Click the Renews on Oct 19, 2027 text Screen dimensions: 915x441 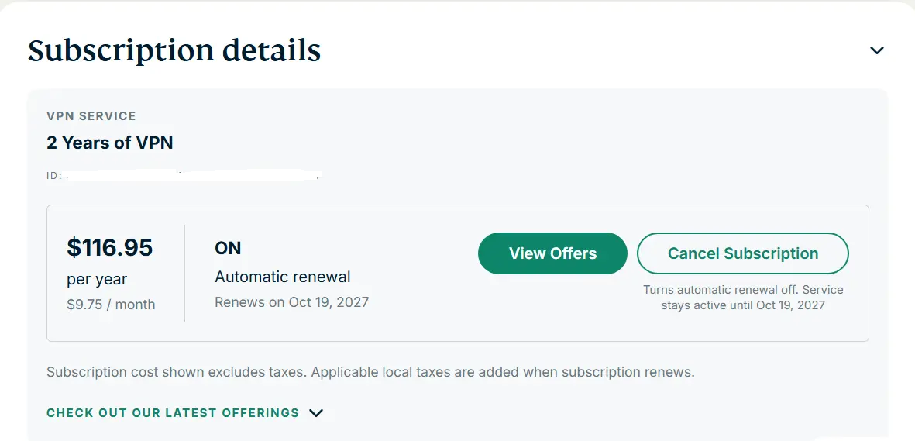coord(292,302)
